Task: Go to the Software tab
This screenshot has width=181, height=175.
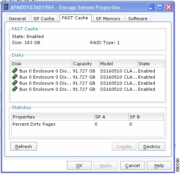Action: pyautogui.click(x=138, y=19)
